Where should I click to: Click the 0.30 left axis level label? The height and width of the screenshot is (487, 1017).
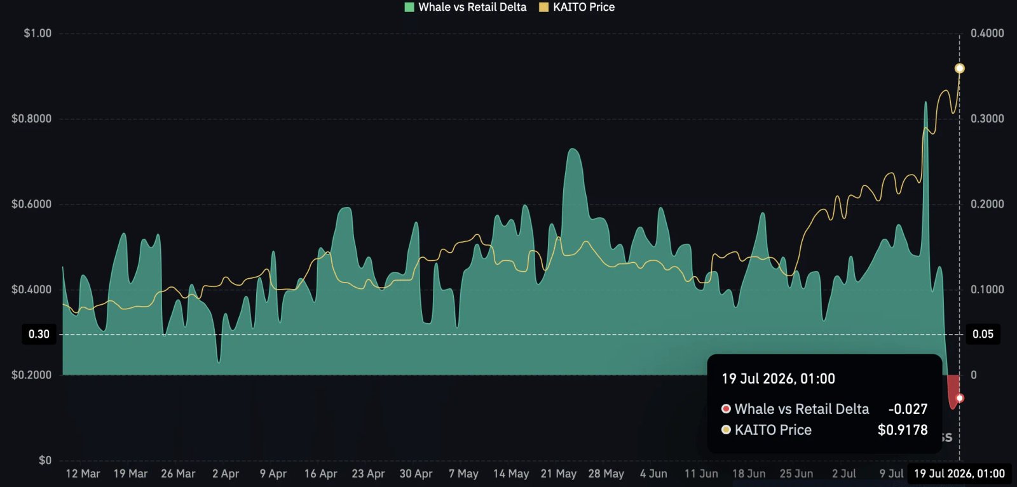point(39,334)
